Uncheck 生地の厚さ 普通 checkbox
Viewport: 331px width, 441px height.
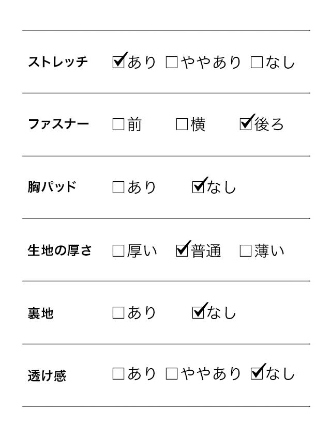tap(182, 251)
